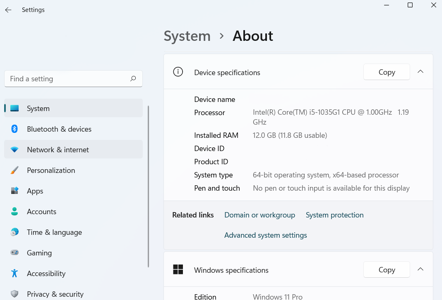Open Accessibility settings page
442x300 pixels.
pos(74,273)
